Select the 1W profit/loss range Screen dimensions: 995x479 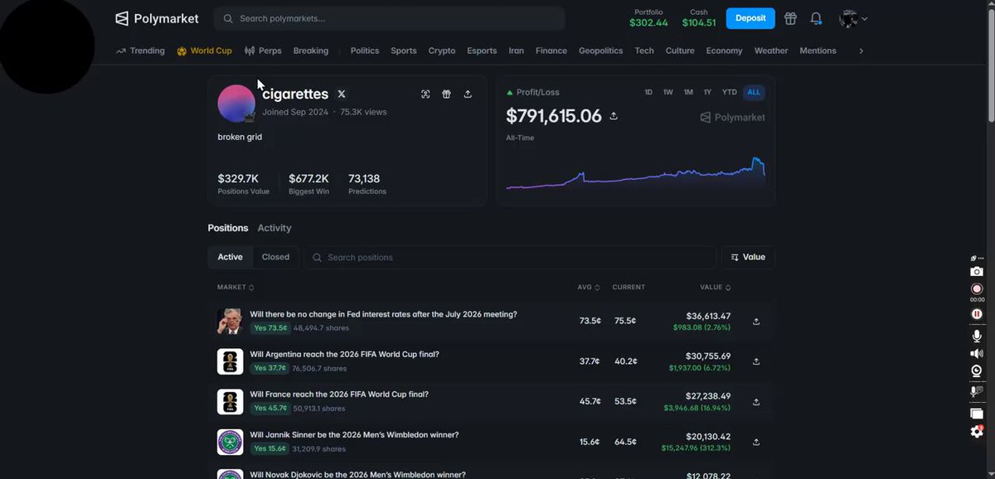click(668, 93)
